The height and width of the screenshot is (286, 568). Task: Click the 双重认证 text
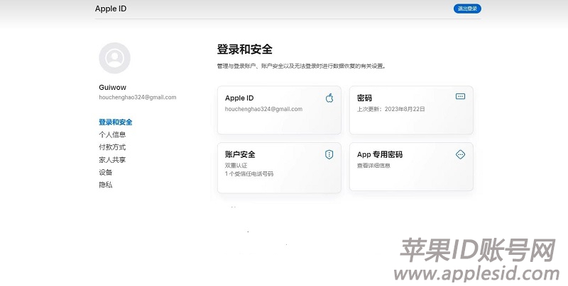tap(236, 166)
